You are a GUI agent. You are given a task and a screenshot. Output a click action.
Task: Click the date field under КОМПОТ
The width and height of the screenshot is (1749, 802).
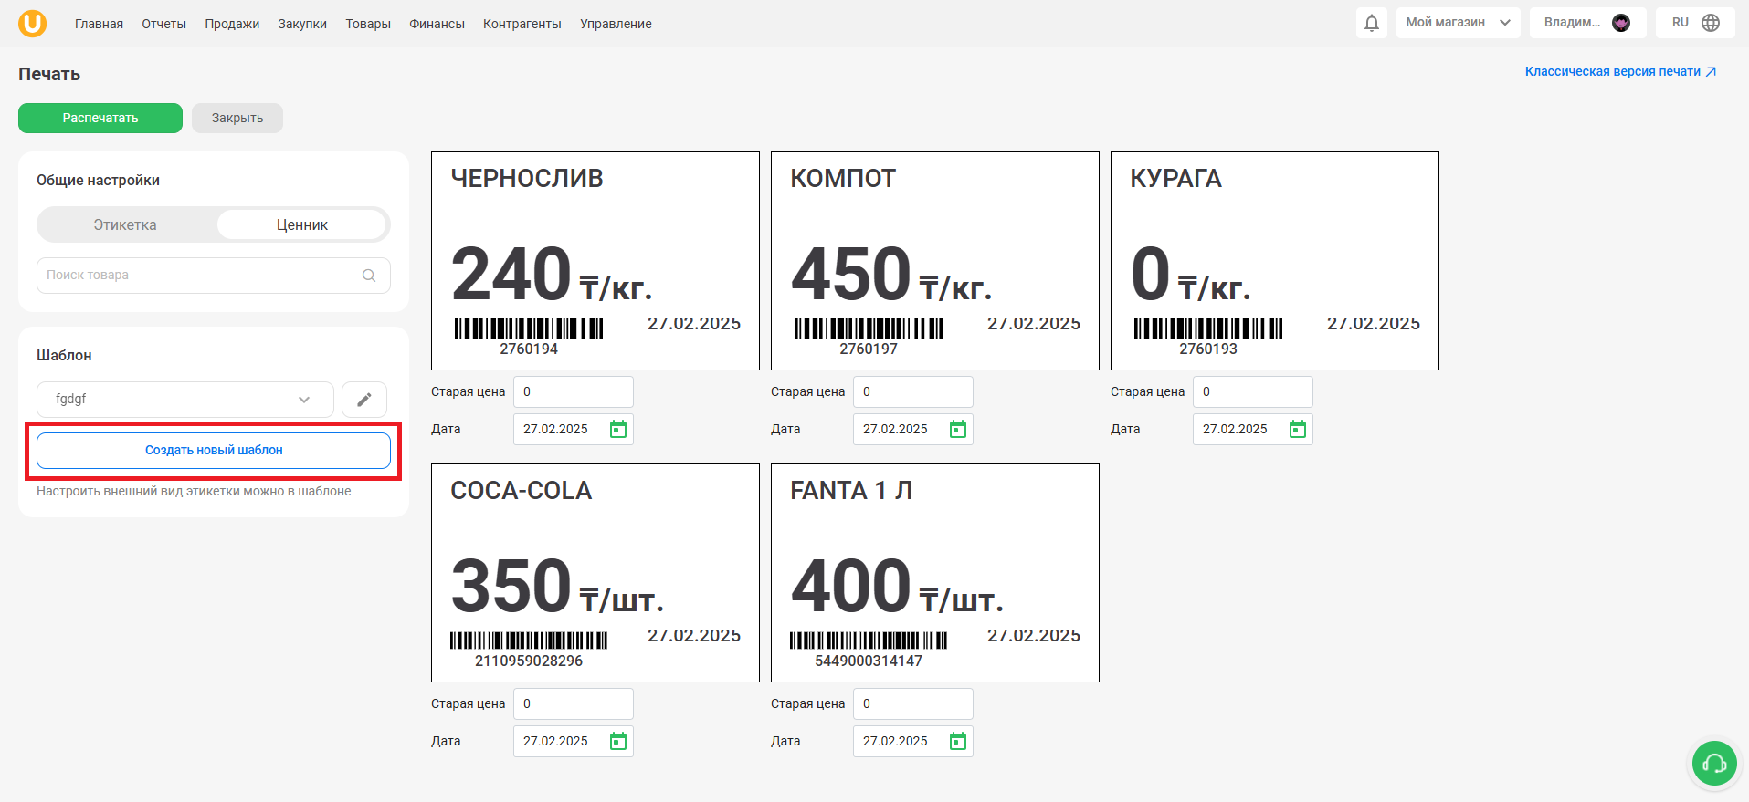click(913, 429)
